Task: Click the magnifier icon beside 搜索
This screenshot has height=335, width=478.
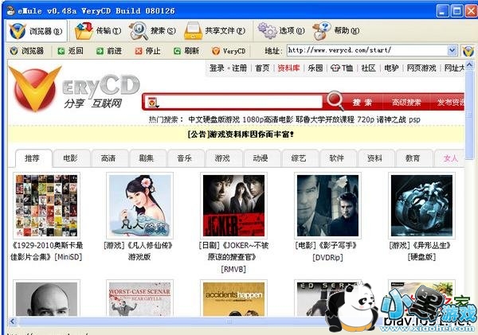Action: tap(335, 100)
